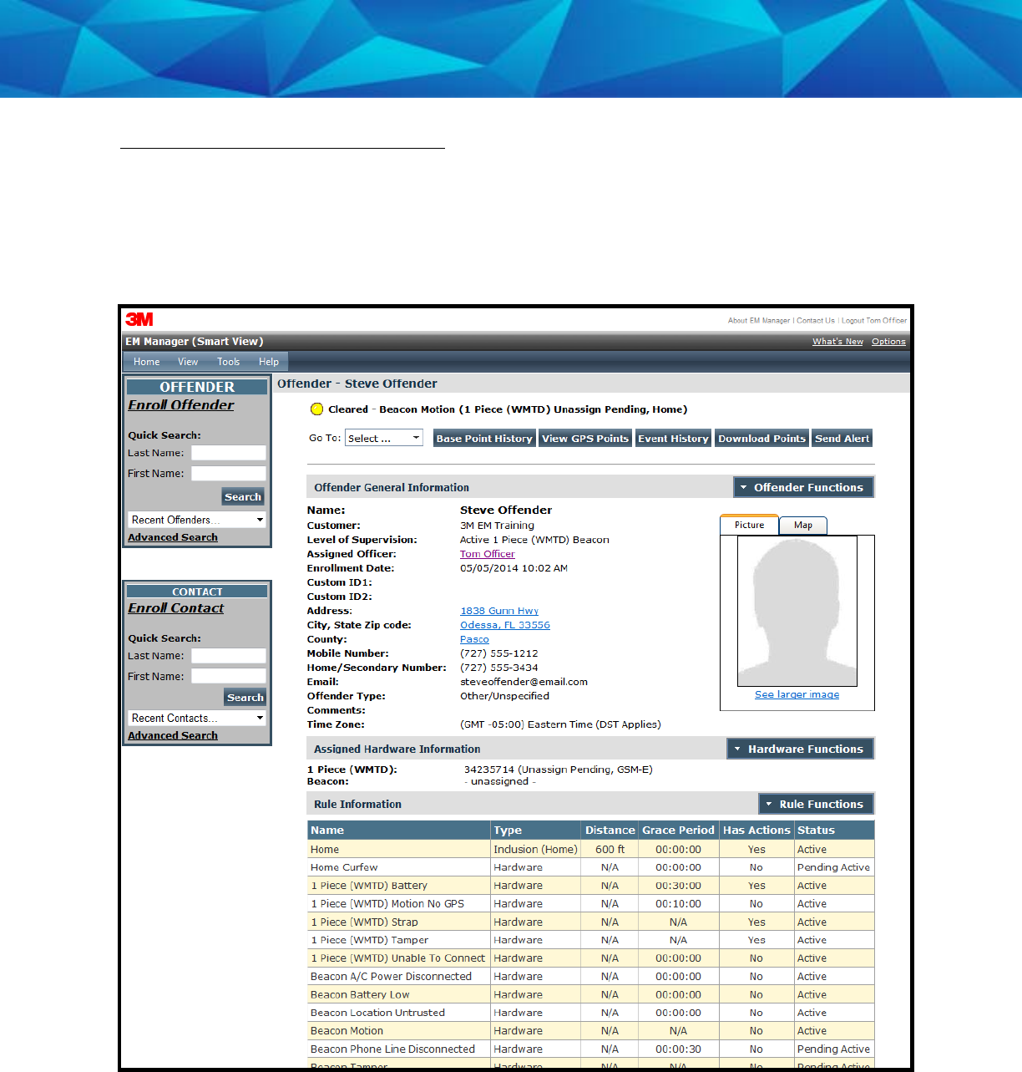
Task: Click the contact Last Name field
Action: 229,656
